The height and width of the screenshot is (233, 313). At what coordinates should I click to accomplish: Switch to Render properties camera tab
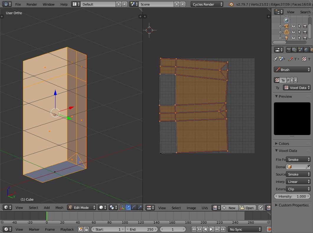(x=289, y=49)
